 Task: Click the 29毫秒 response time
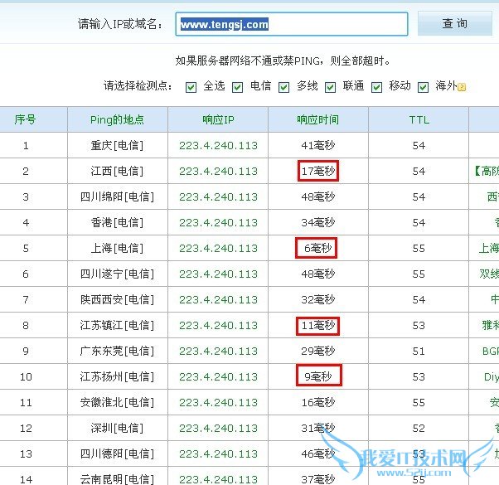point(318,351)
